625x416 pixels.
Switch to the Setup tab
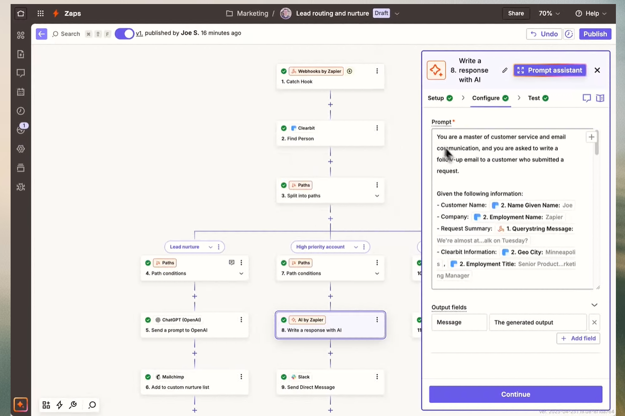(440, 98)
